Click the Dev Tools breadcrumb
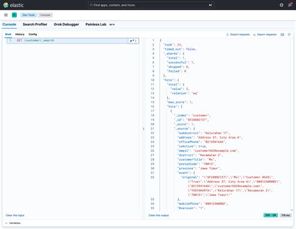296x229 pixels. [29, 15]
